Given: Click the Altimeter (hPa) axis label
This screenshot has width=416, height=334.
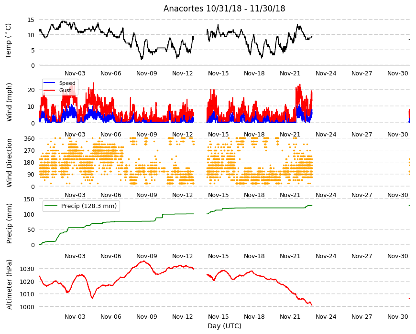Looking at the screenshot, I should coord(9,284).
